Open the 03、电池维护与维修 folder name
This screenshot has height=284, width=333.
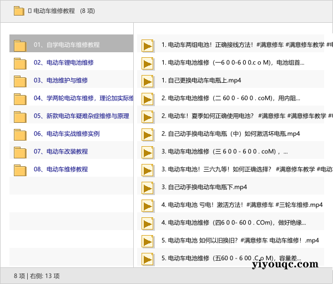tap(60, 81)
